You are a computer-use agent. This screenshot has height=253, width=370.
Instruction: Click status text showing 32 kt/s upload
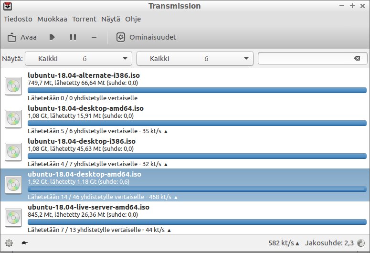(x=98, y=164)
